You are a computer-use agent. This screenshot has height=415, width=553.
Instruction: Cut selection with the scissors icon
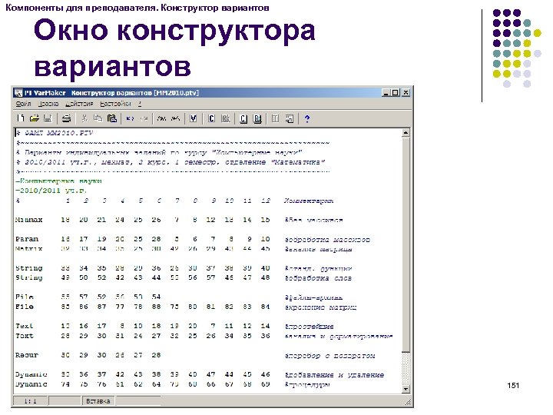[84, 118]
